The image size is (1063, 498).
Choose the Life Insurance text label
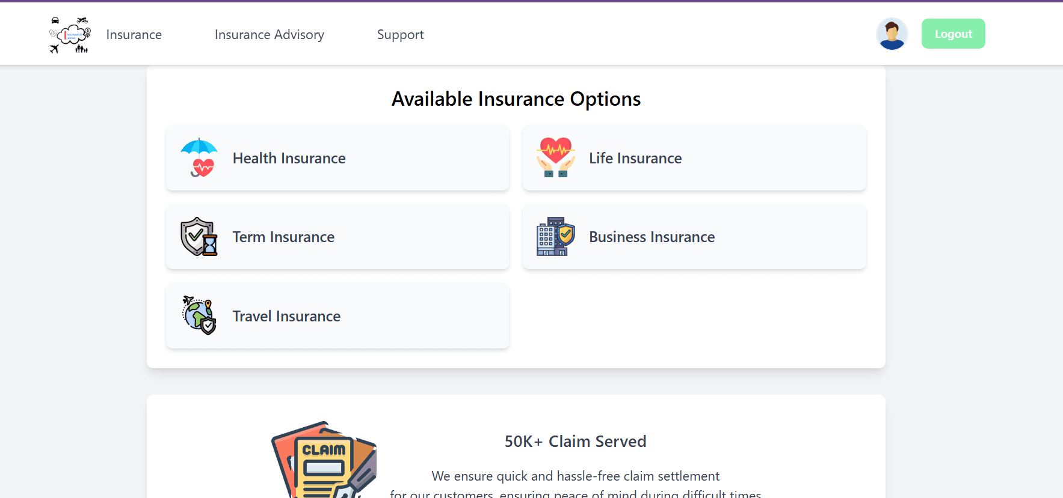(x=635, y=158)
